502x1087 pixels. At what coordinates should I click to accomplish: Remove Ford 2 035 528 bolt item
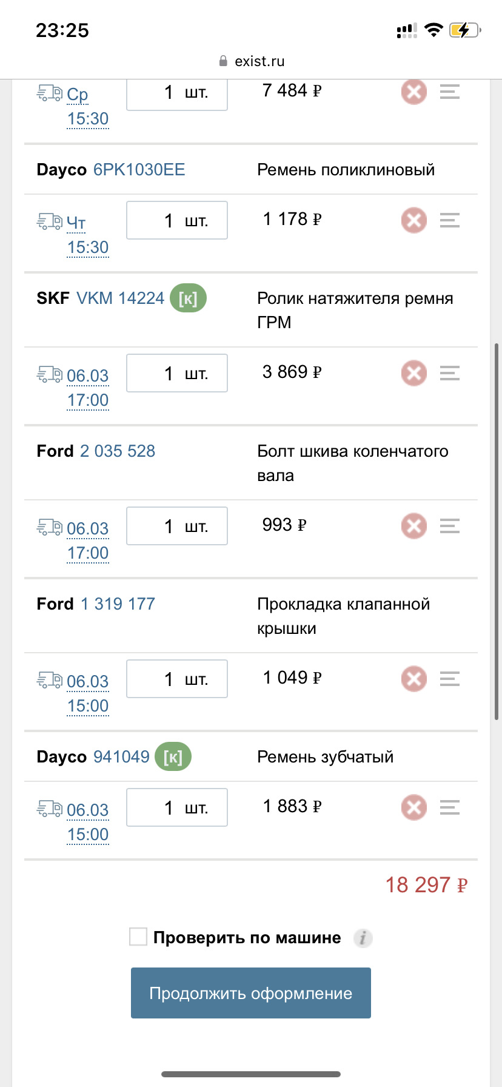[414, 526]
